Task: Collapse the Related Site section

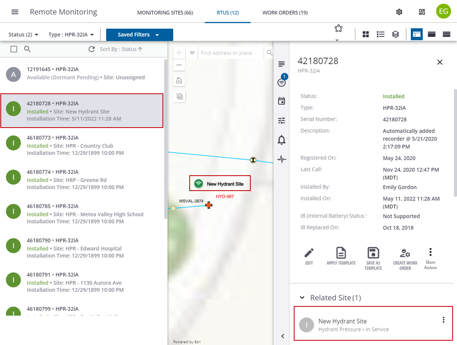Action: 302,298
